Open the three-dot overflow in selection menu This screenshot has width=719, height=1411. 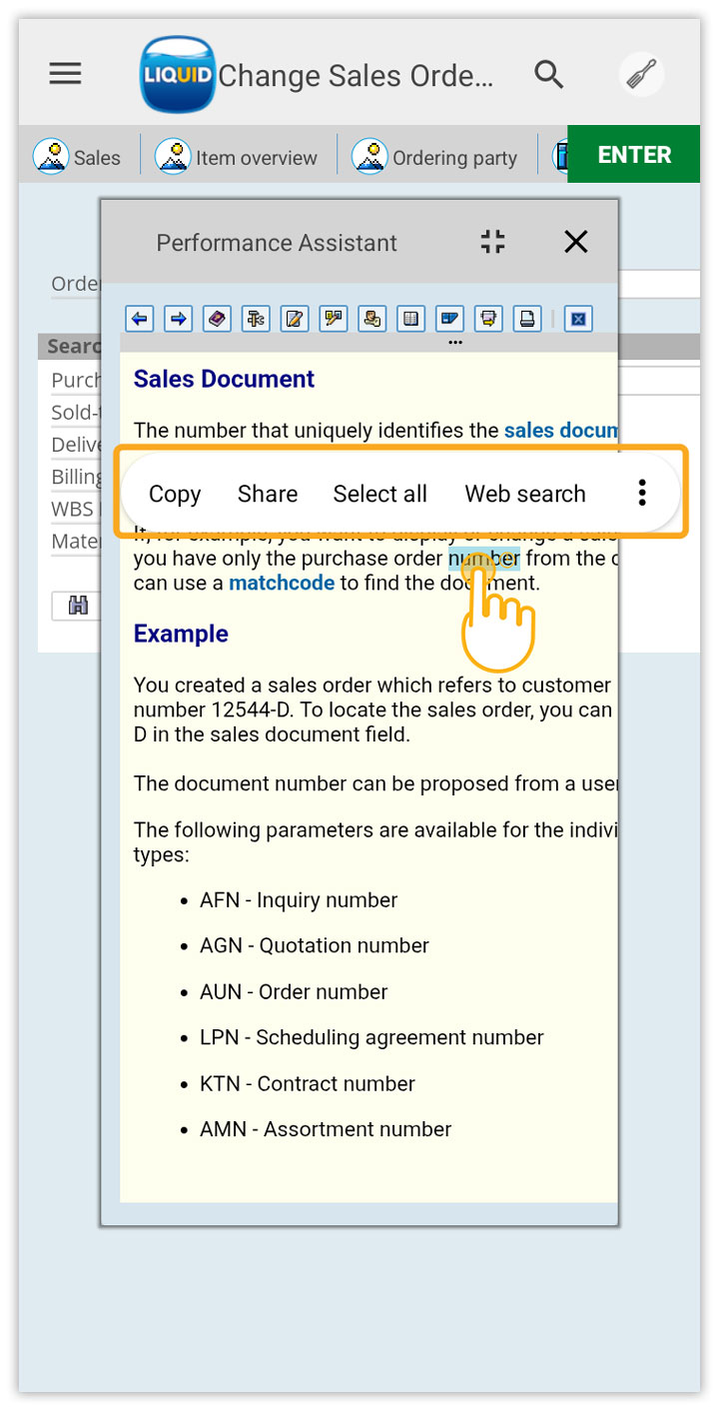point(642,493)
